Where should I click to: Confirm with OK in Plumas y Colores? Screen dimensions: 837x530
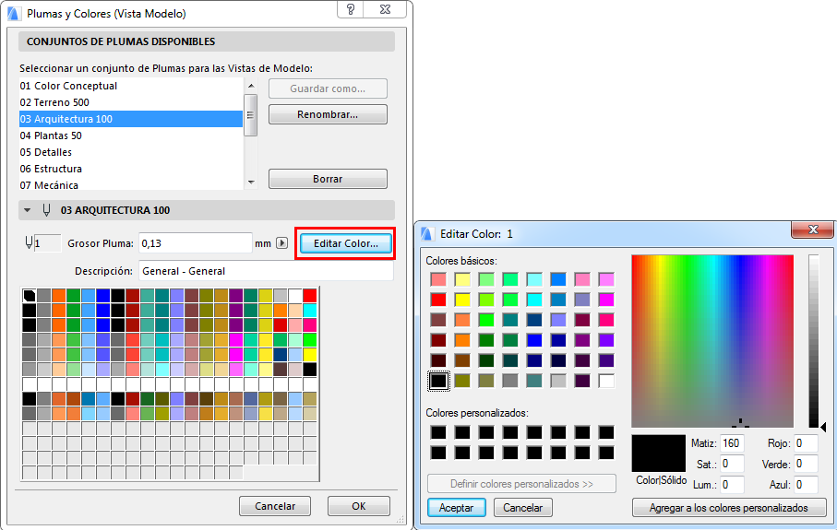359,506
